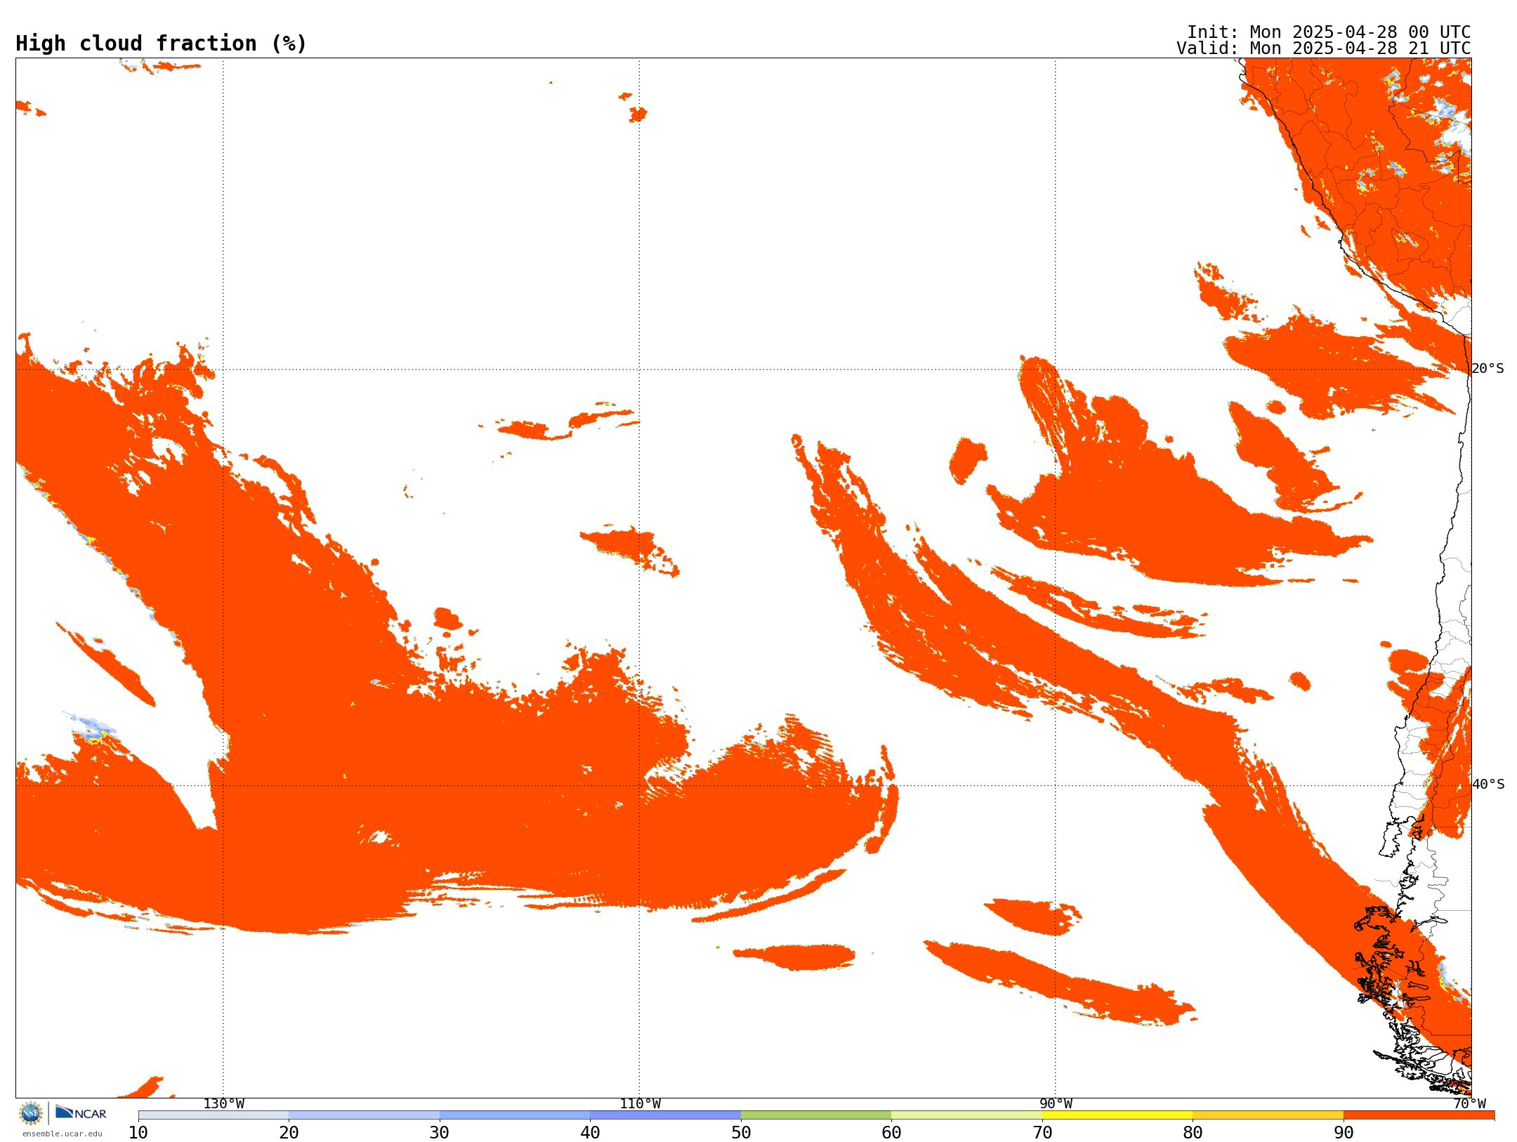The width and height of the screenshot is (1517, 1142).
Task: Click the colorbar label '60'
Action: coord(891,1132)
